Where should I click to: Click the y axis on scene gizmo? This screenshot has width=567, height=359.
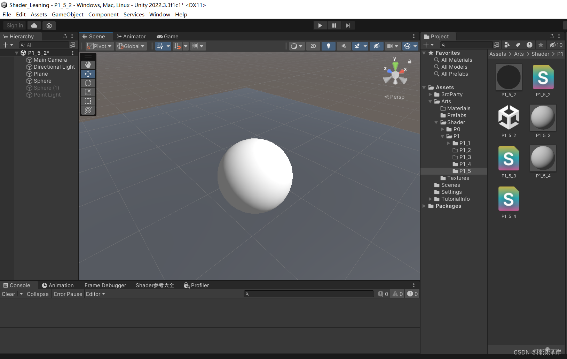395,64
